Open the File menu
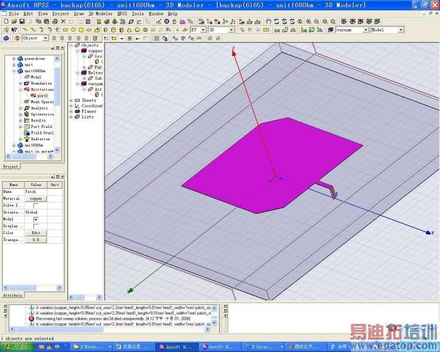 coord(13,13)
